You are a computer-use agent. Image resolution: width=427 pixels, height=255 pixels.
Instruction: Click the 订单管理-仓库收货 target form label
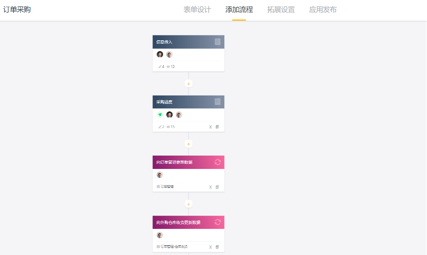click(172, 247)
